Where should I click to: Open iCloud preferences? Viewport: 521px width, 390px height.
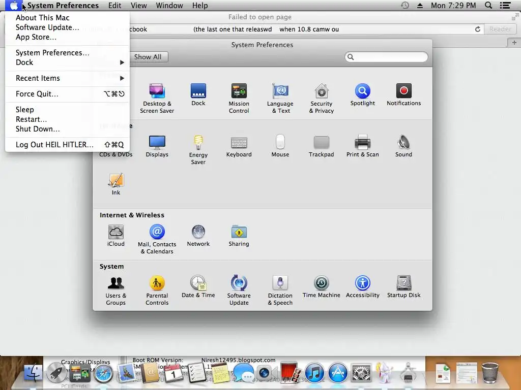(x=115, y=236)
